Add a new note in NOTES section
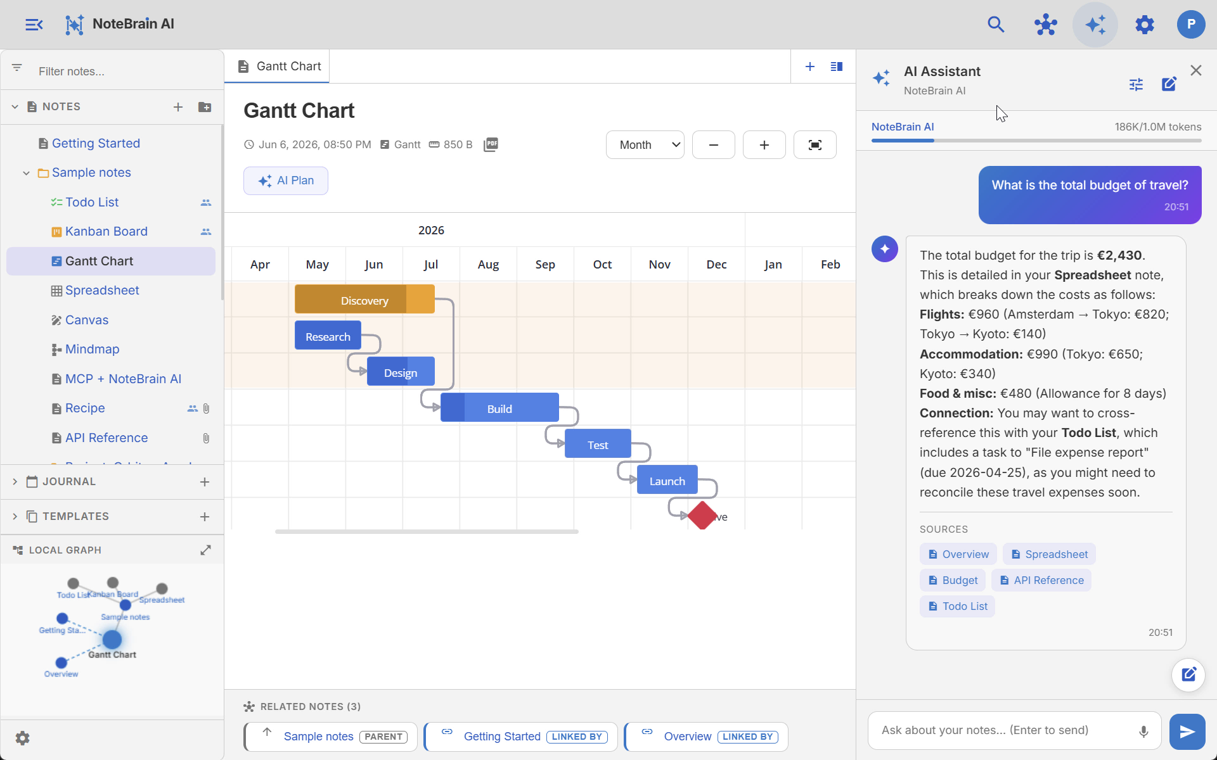The image size is (1217, 760). (178, 107)
